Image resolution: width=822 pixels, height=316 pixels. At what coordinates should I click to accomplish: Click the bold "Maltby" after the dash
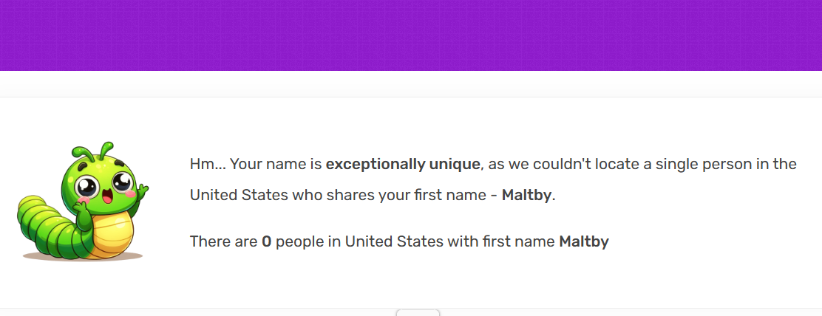click(x=526, y=195)
